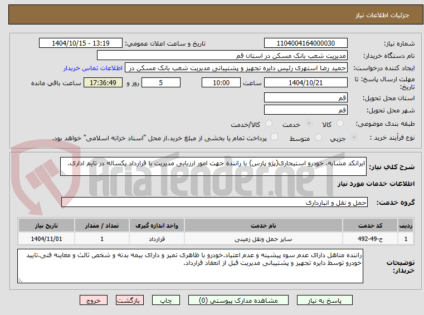Click the واحد اندازه گیری column header

[157, 225]
